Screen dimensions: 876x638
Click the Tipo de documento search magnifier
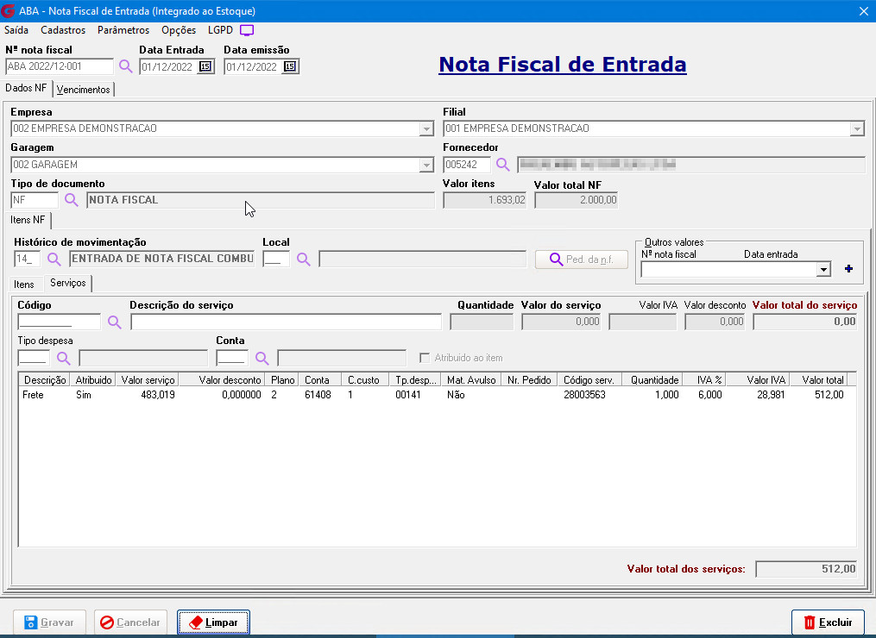[71, 200]
